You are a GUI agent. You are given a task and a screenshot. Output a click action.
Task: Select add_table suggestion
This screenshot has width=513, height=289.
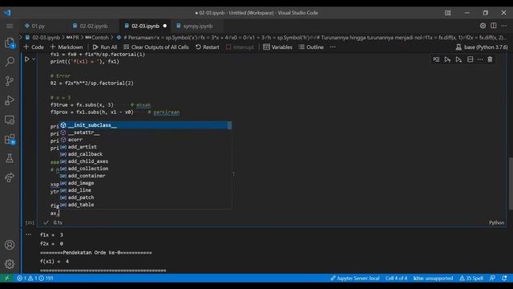click(145, 205)
